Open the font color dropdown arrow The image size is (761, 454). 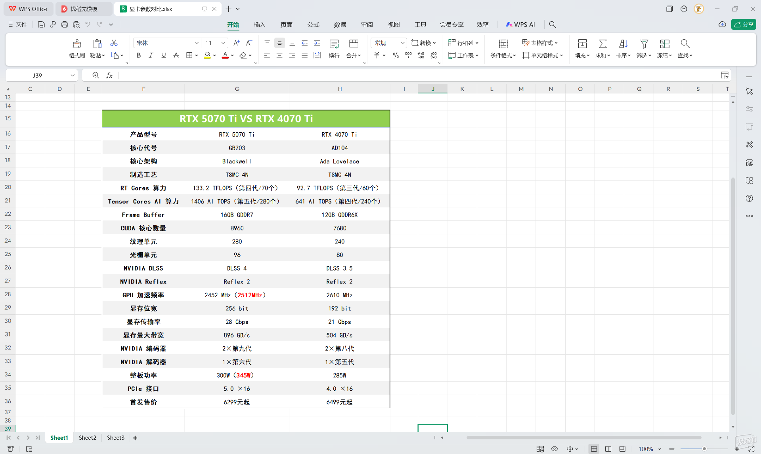(x=232, y=55)
